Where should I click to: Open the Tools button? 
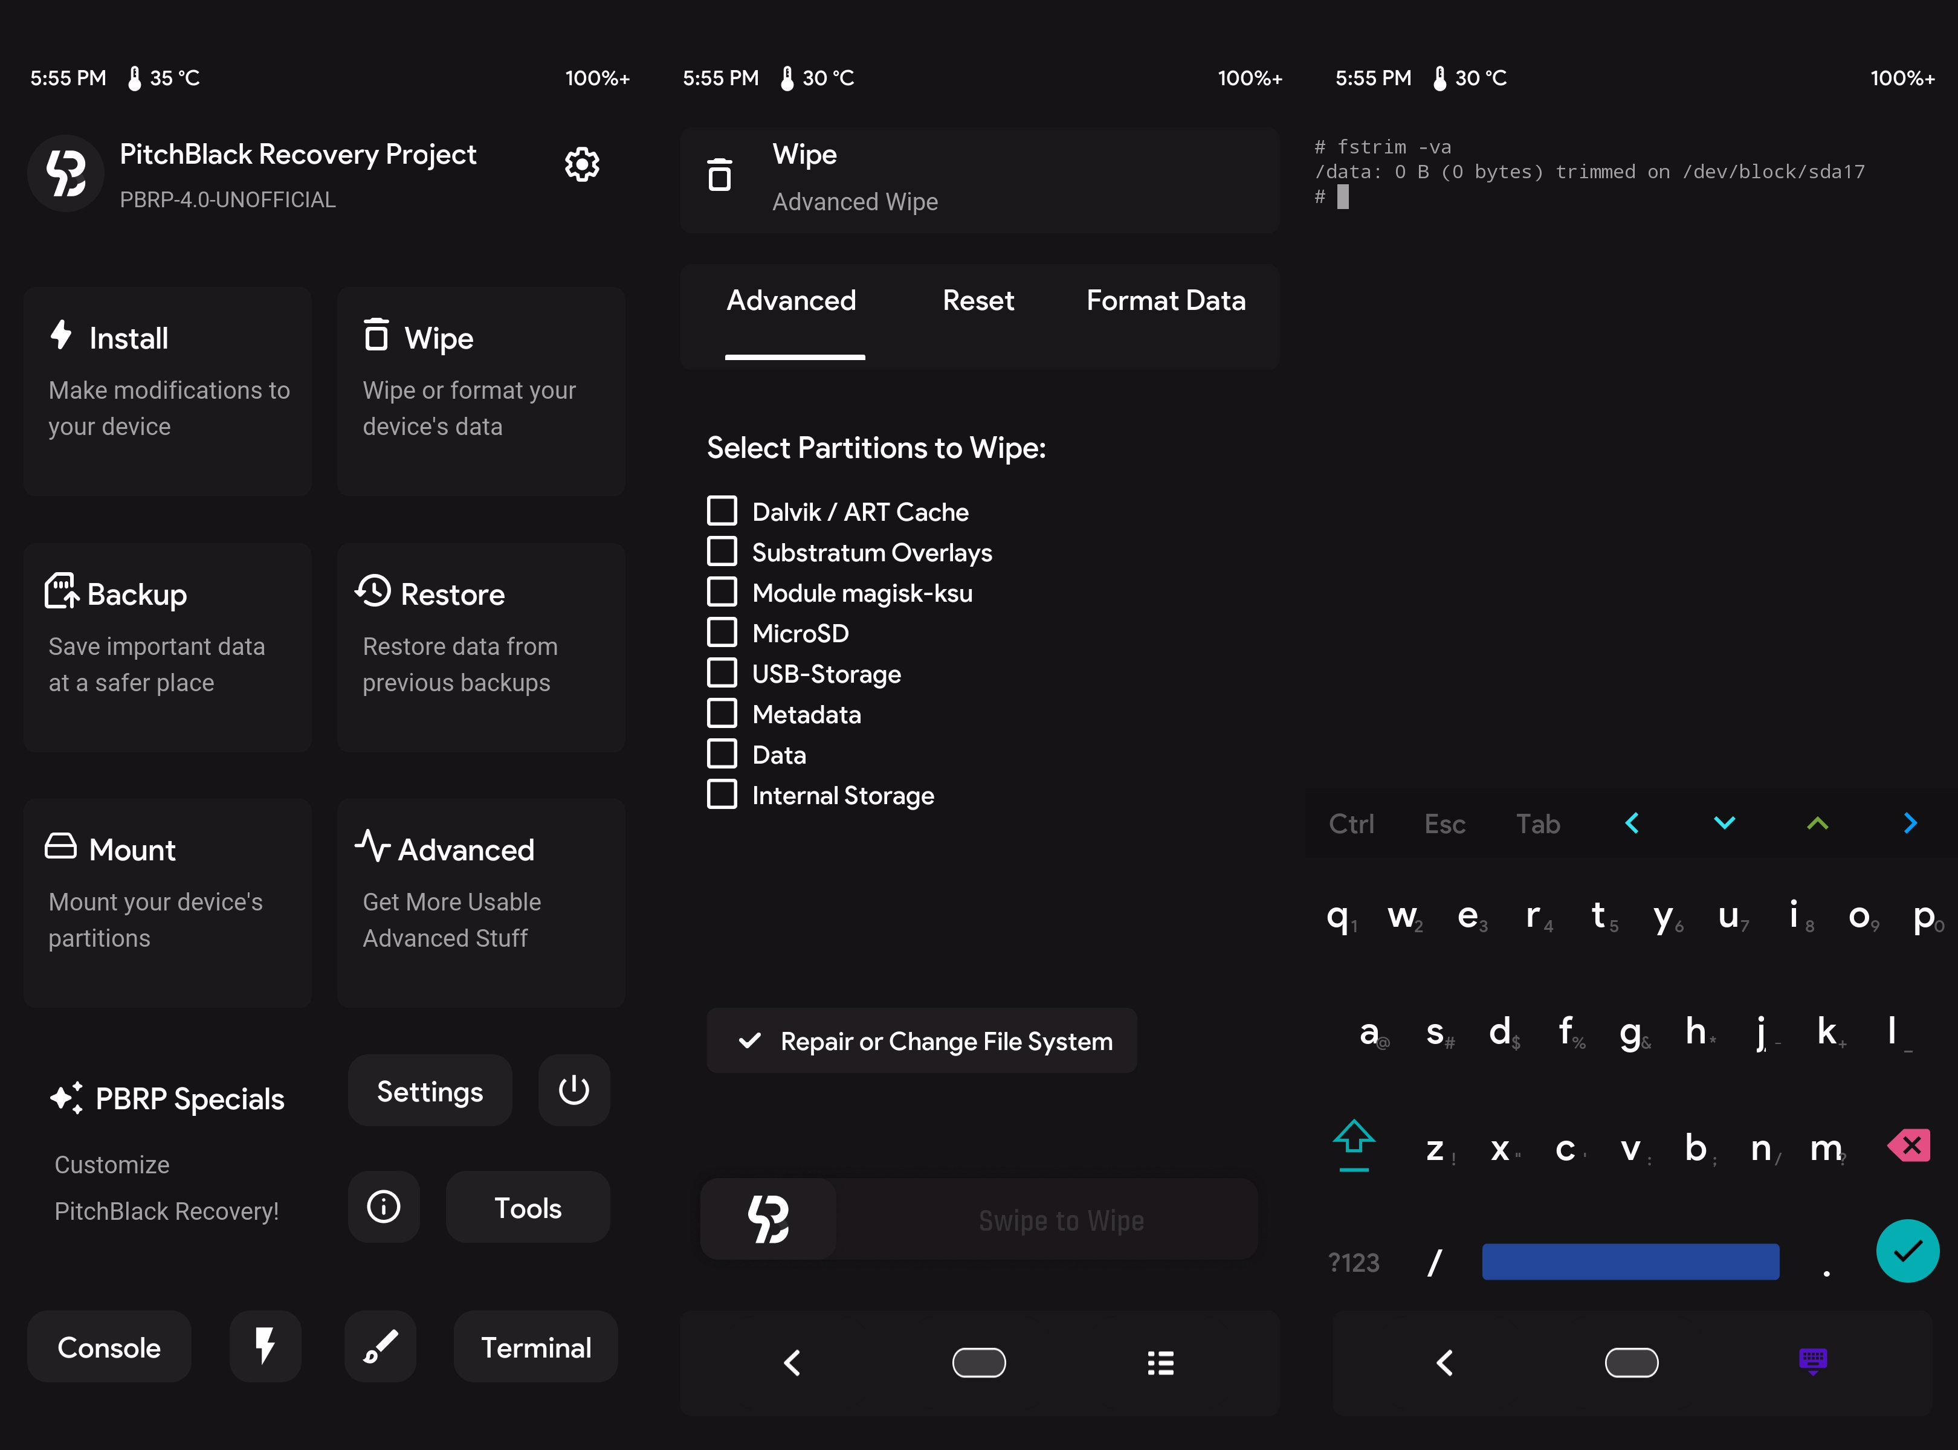(x=528, y=1207)
